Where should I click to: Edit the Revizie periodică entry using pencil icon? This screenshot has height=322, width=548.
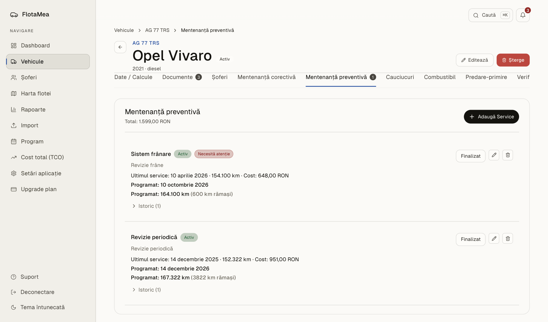494,239
